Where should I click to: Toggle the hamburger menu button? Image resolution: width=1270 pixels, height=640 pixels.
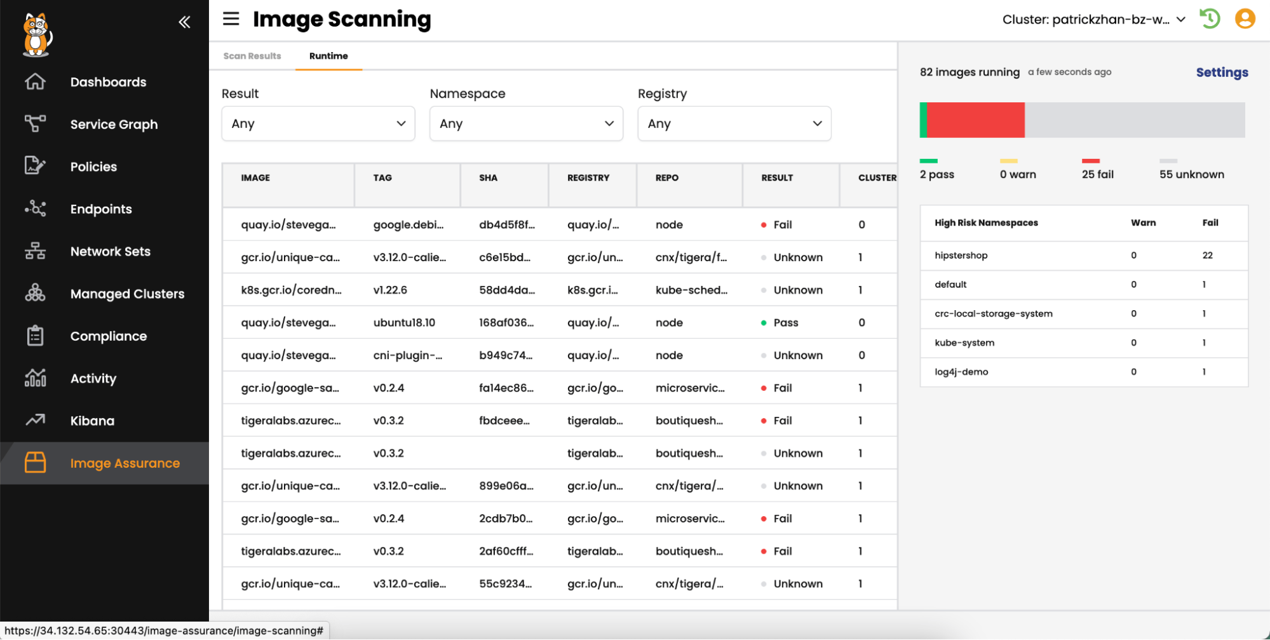(231, 19)
